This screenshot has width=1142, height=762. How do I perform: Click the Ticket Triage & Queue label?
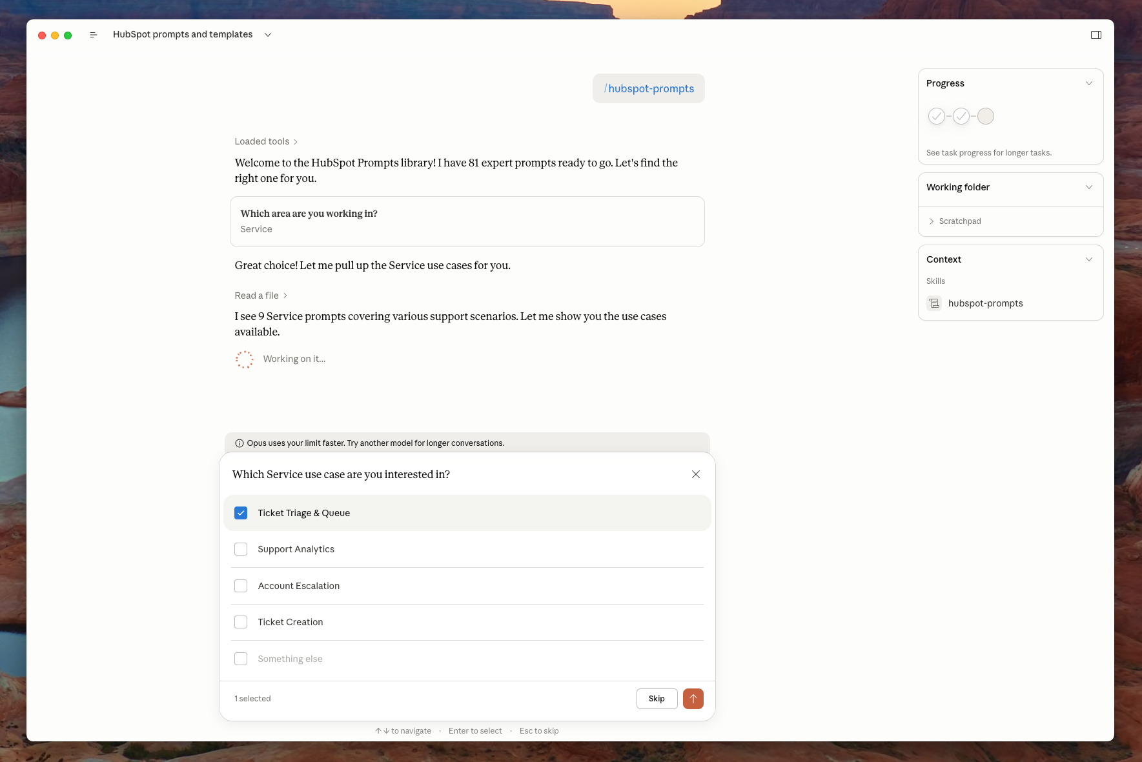point(303,513)
